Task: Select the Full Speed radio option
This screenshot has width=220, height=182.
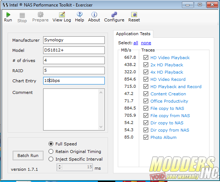Action: click(51, 144)
